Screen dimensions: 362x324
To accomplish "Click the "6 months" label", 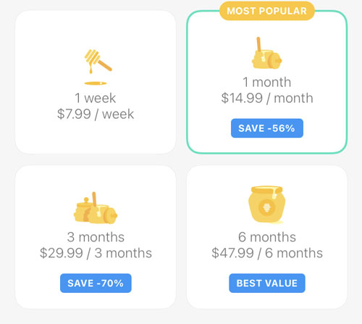I will (267, 237).
